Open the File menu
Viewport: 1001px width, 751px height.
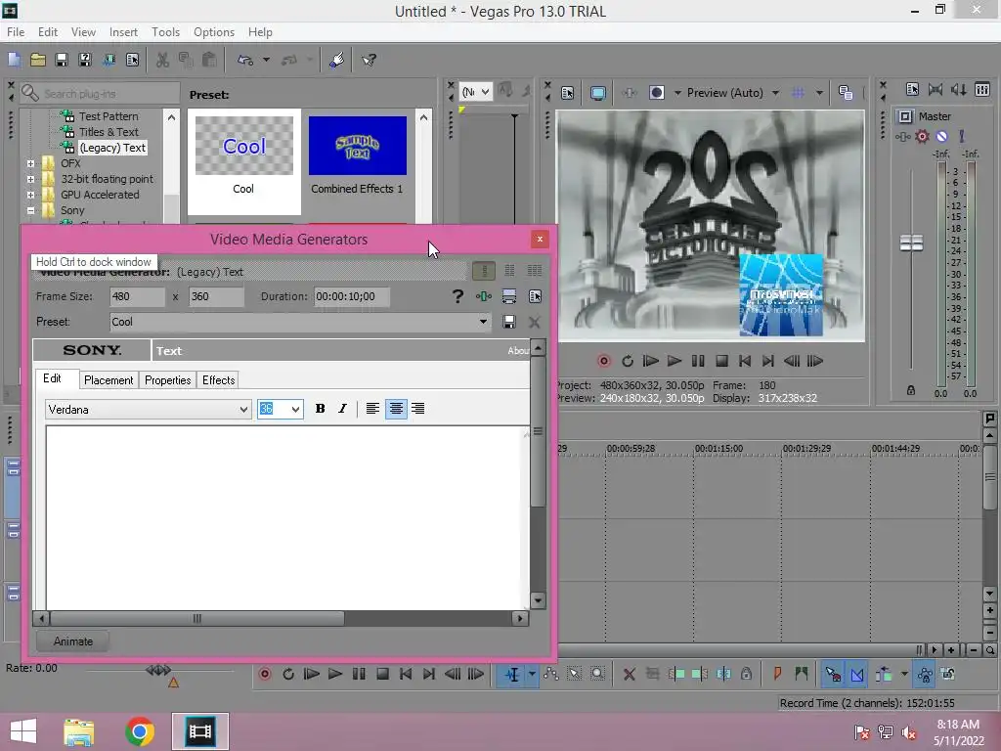tap(16, 32)
